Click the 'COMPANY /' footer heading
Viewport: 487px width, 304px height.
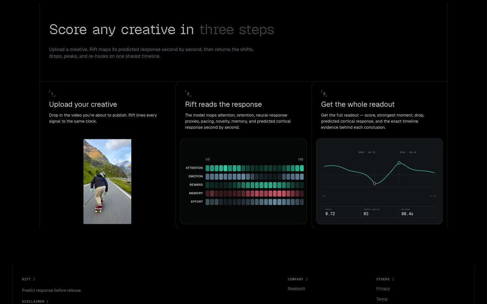tap(298, 279)
